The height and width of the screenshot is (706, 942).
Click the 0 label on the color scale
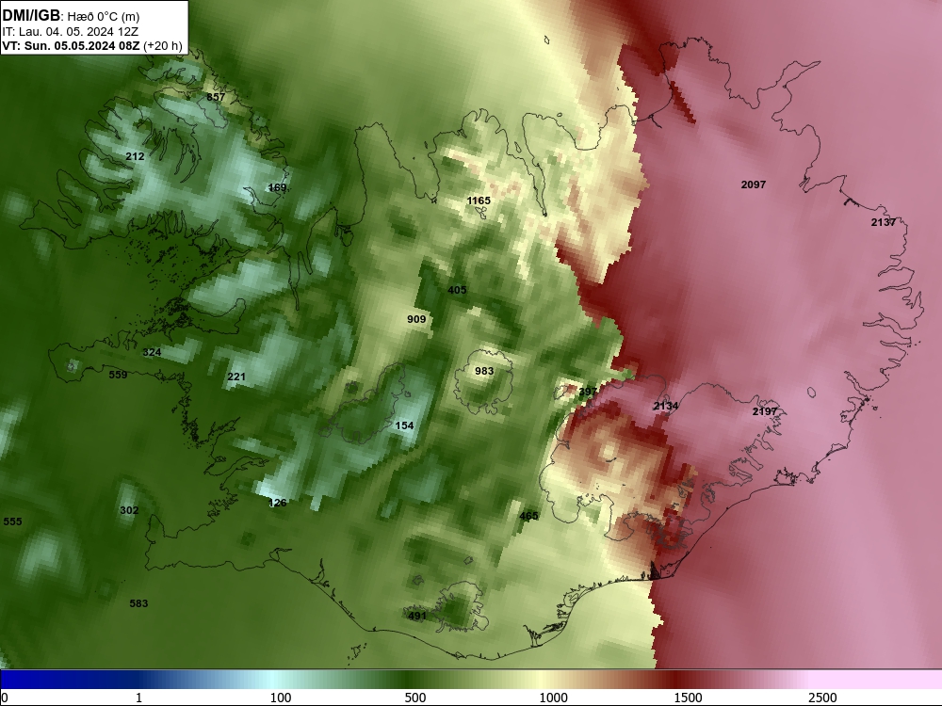pos(5,698)
